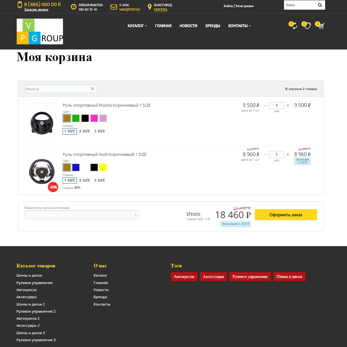Click the clock icon near ВРЕМЯ РАБОТЫ
This screenshot has width=347, height=347.
(73, 7)
